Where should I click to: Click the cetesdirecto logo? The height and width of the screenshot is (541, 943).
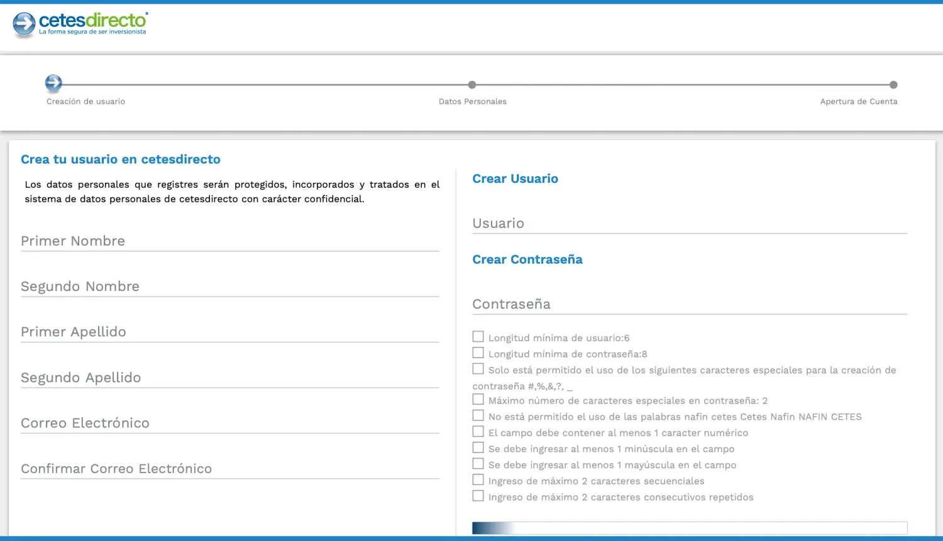pyautogui.click(x=80, y=25)
